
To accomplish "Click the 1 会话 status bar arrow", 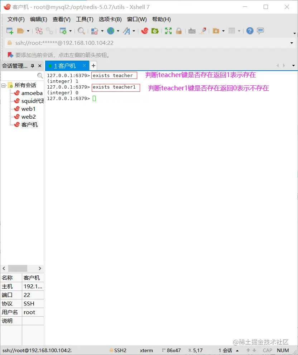I will [x=237, y=350].
